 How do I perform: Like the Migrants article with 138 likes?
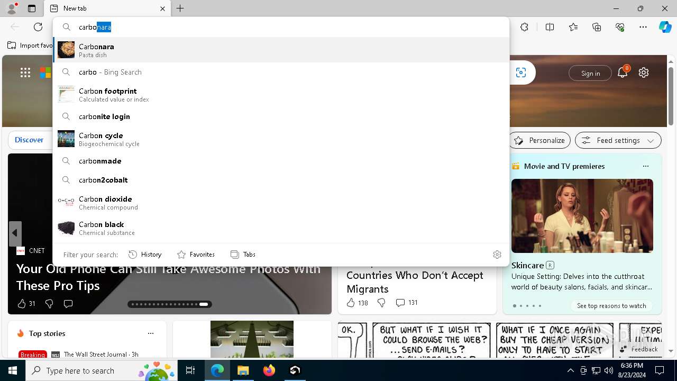point(357,303)
